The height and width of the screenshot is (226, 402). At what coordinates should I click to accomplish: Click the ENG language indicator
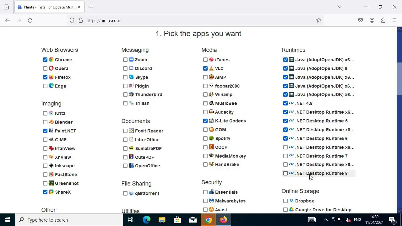357,220
